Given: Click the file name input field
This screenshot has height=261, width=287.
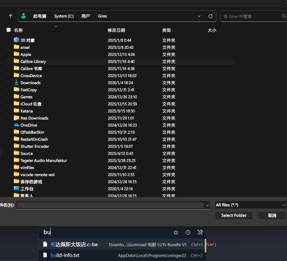Looking at the screenshot, I should click(x=110, y=205).
